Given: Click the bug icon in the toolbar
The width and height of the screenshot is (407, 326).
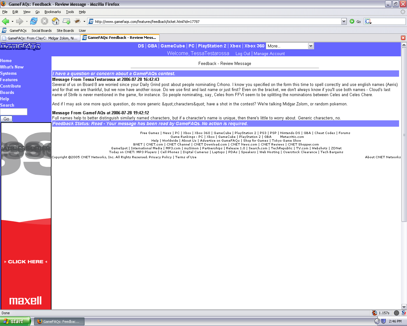Looking at the screenshot, I should click(x=77, y=21).
